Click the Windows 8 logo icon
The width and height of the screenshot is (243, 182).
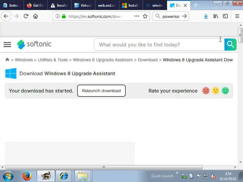coord(11,73)
